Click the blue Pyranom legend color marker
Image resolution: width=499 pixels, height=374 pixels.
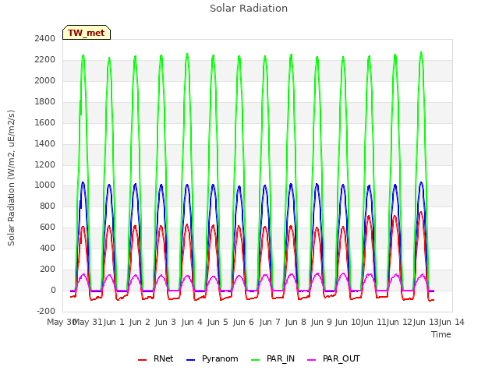click(190, 360)
